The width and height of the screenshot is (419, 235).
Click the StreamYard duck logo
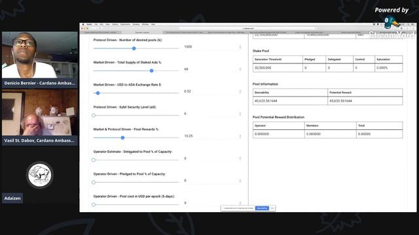(x=392, y=22)
